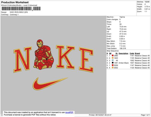
Task: Click the Stops value 6
Action: coord(120,22)
